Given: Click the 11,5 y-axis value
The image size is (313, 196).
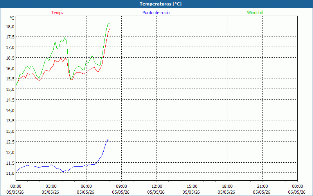Looking at the screenshot, I should pos(10,163).
